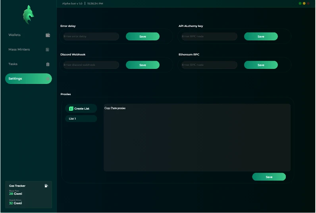
Task: Click the Proxies section label
Action: [x=66, y=94]
